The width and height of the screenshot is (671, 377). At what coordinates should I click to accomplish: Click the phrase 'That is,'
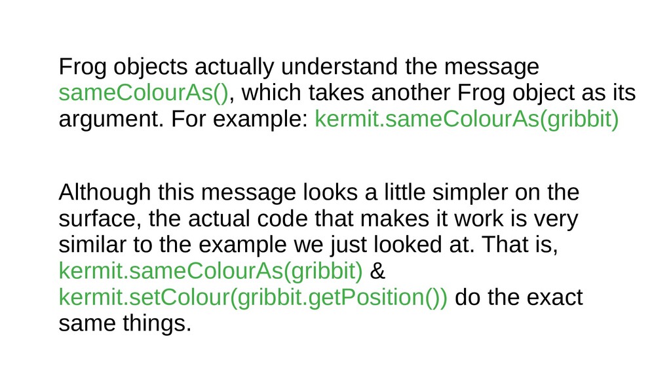coord(520,245)
